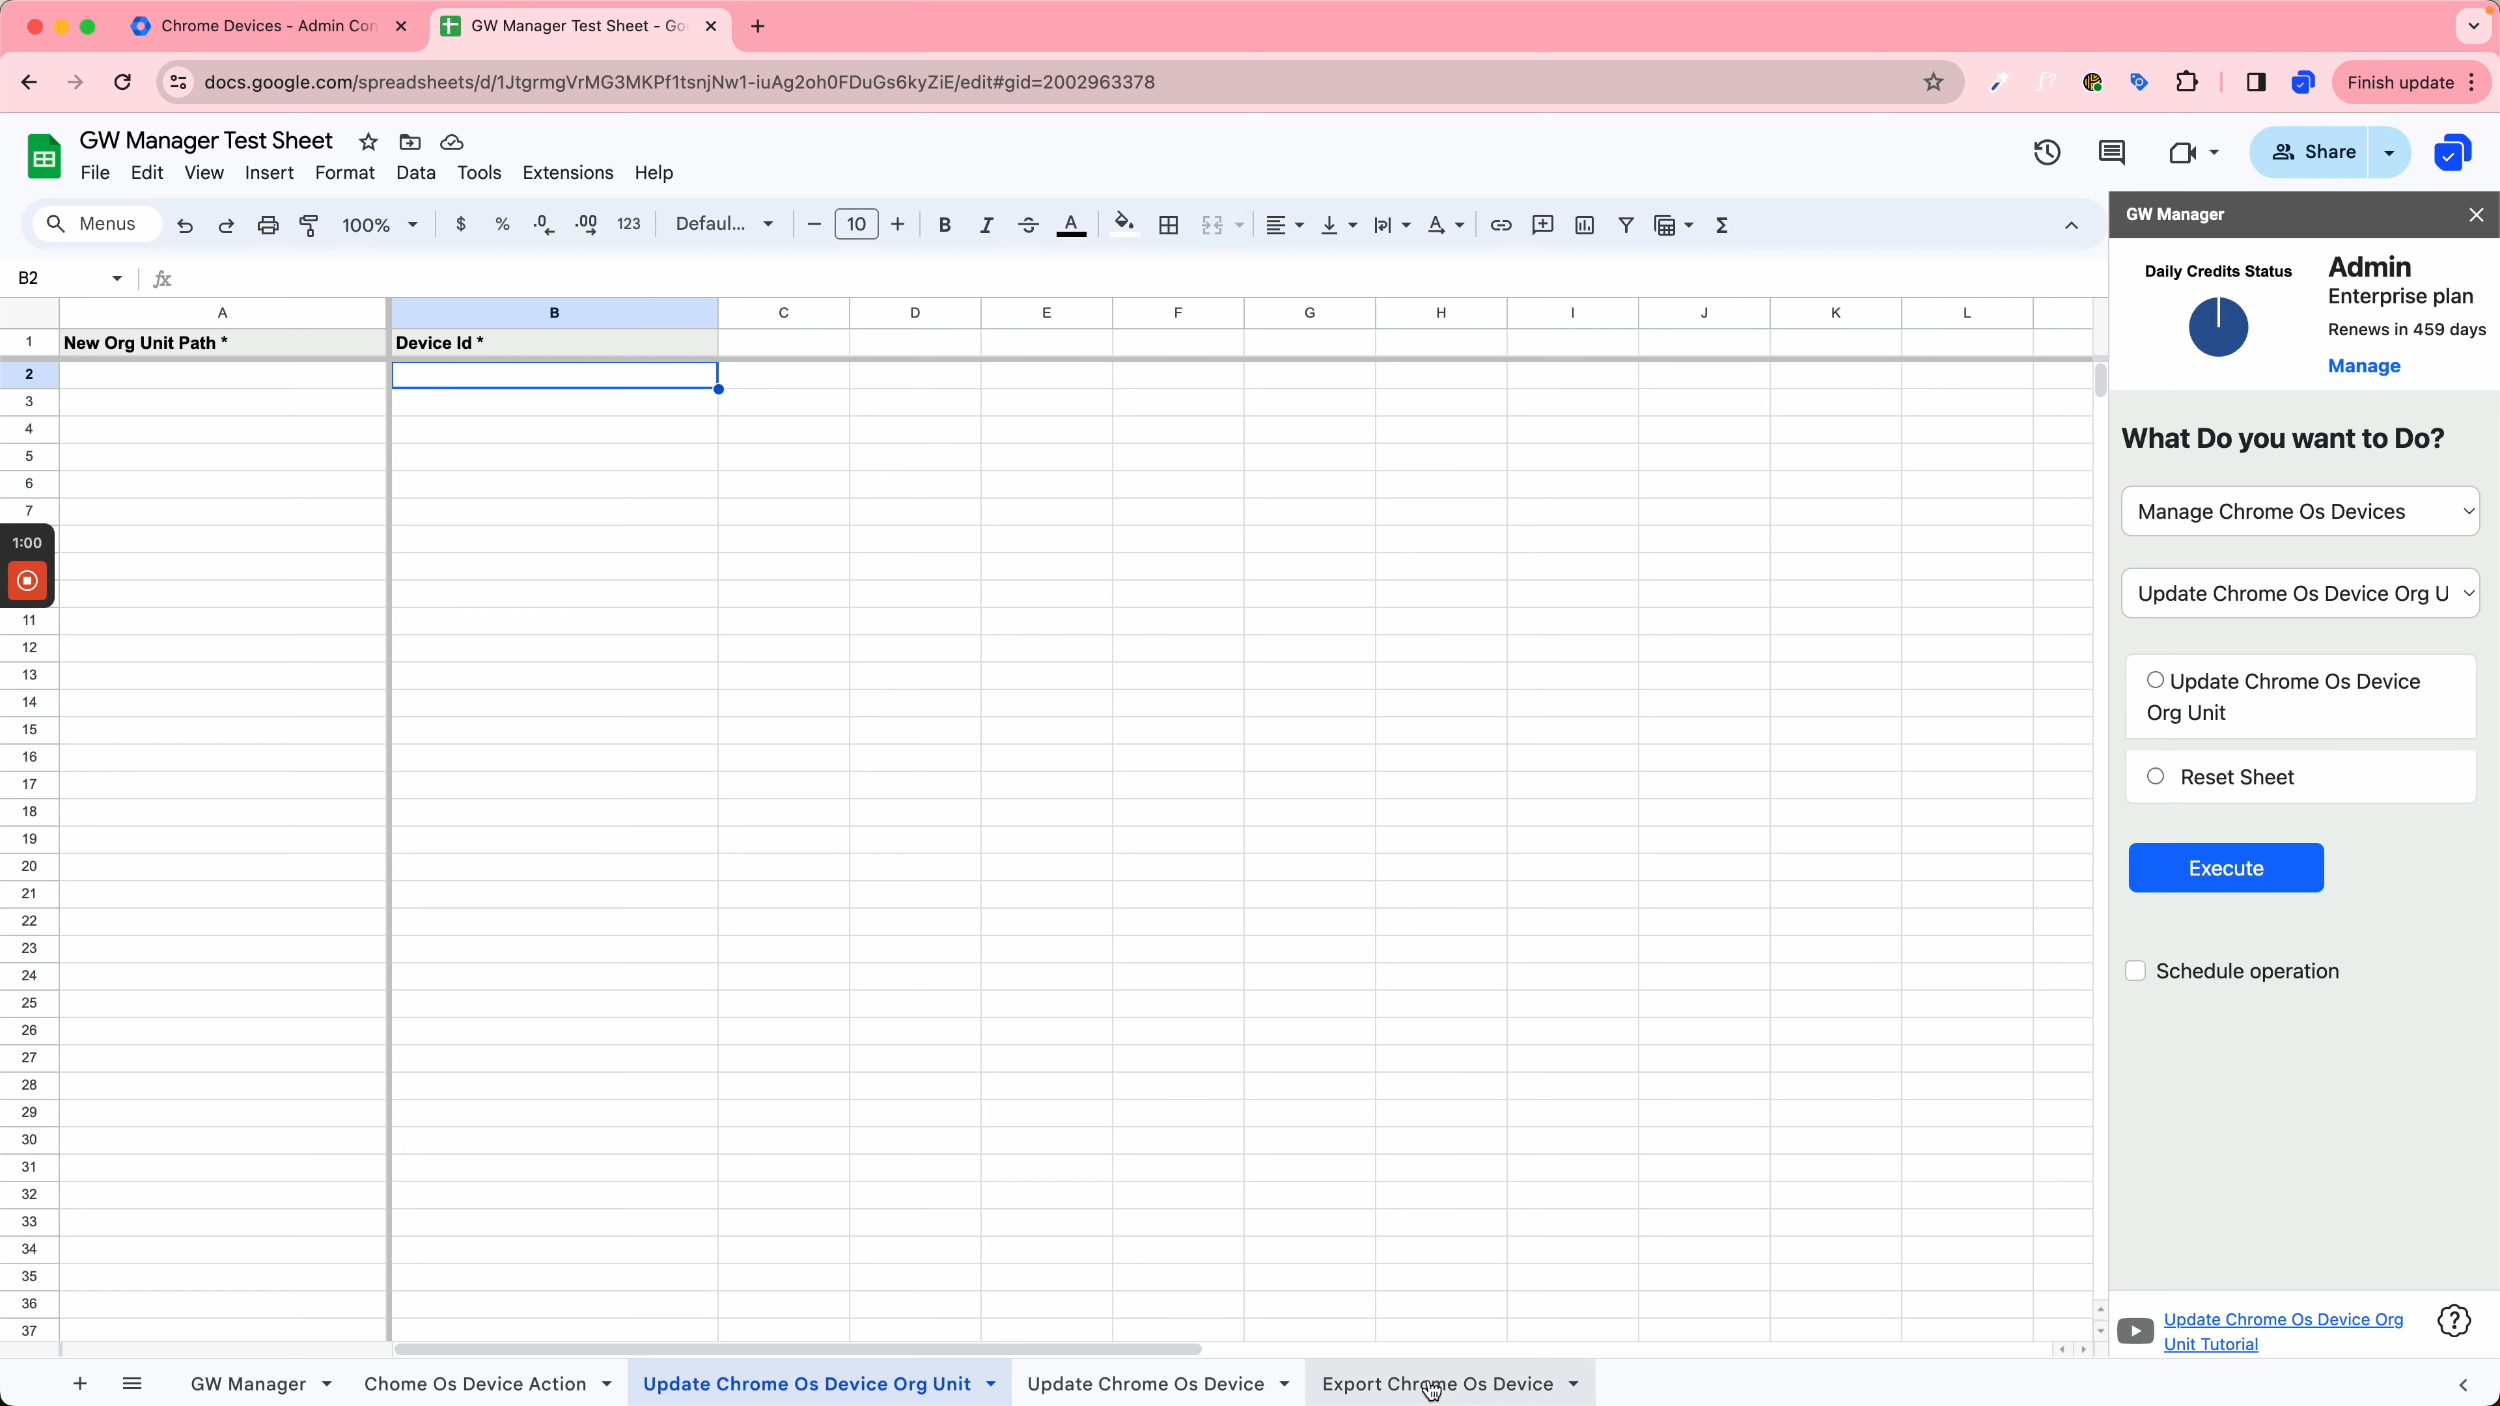This screenshot has height=1406, width=2500.
Task: Switch to Chome Os Device Action sheet tab
Action: pyautogui.click(x=475, y=1384)
